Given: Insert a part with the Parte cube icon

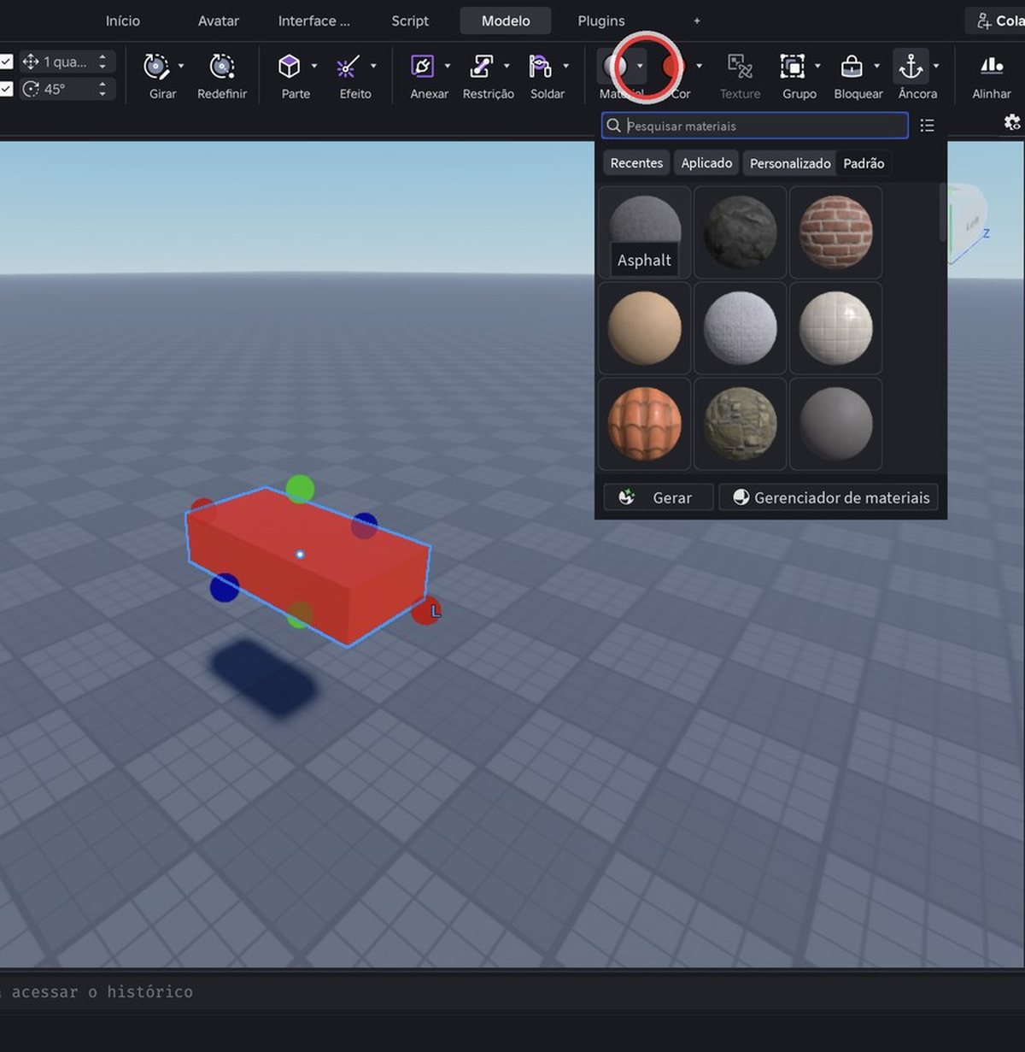Looking at the screenshot, I should click(x=290, y=66).
